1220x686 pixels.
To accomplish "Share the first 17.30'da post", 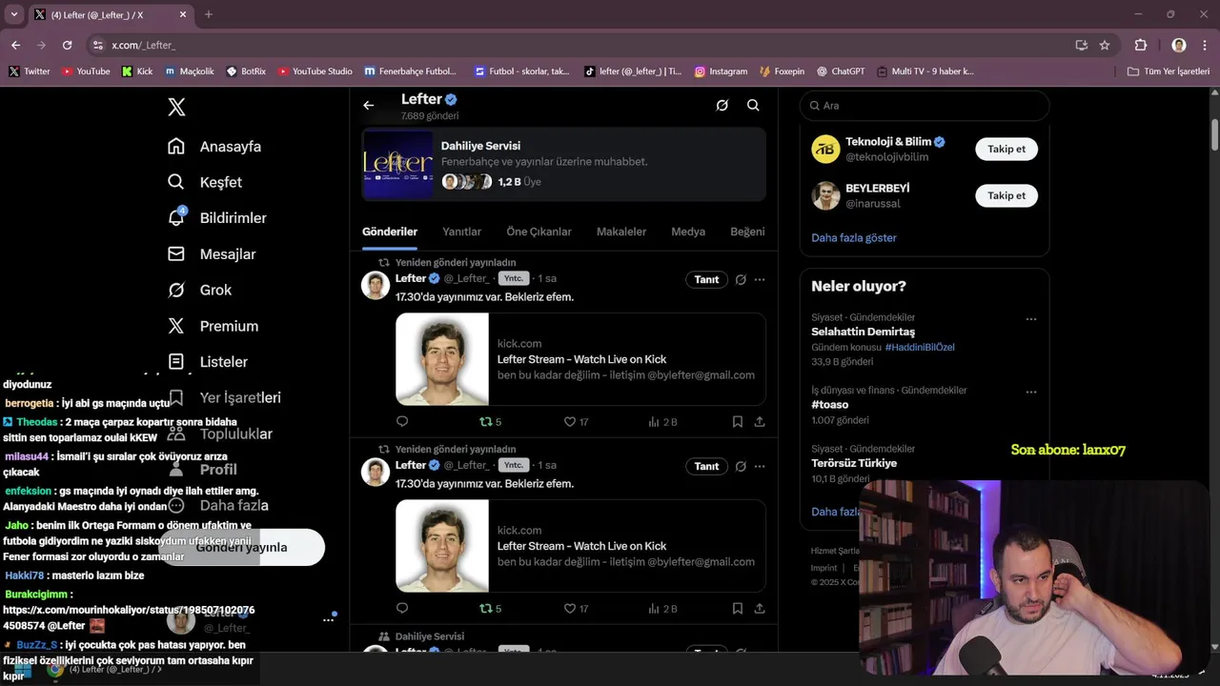I will click(760, 421).
